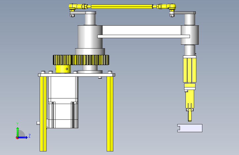The width and height of the screenshot is (239, 155).
Task: Select the yellow pinion hub below the gear
Action: click(x=63, y=69)
